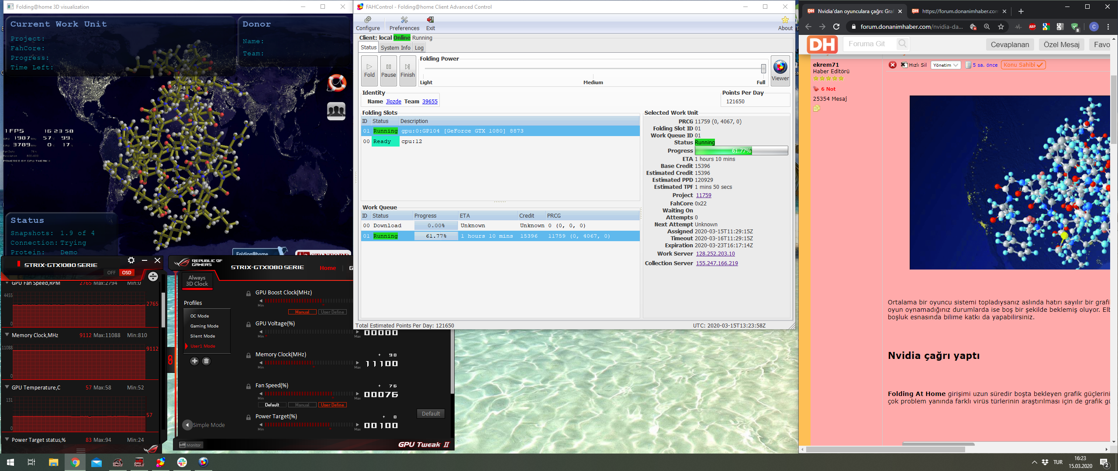Open the Jlozde donor name link
The width and height of the screenshot is (1118, 471).
click(x=393, y=101)
